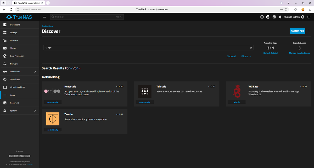Click the power button icon

point(309,17)
